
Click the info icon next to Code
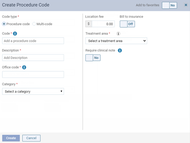pos(15,33)
